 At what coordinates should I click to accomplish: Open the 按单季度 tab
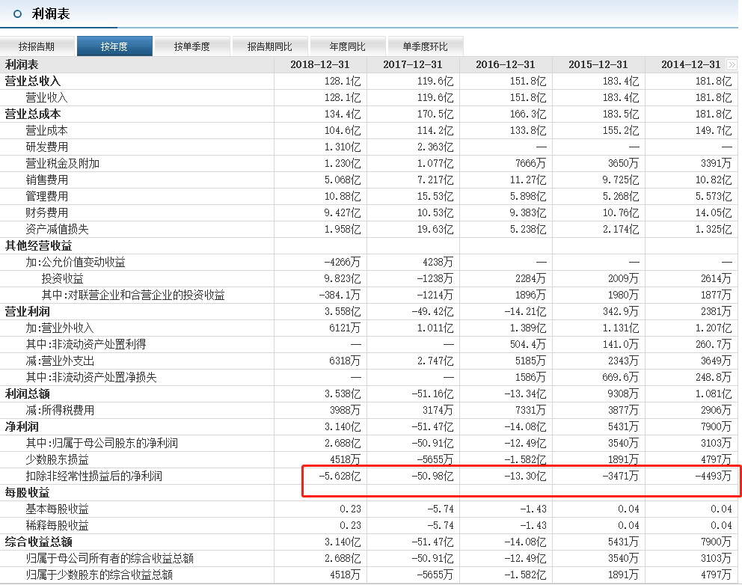(192, 46)
